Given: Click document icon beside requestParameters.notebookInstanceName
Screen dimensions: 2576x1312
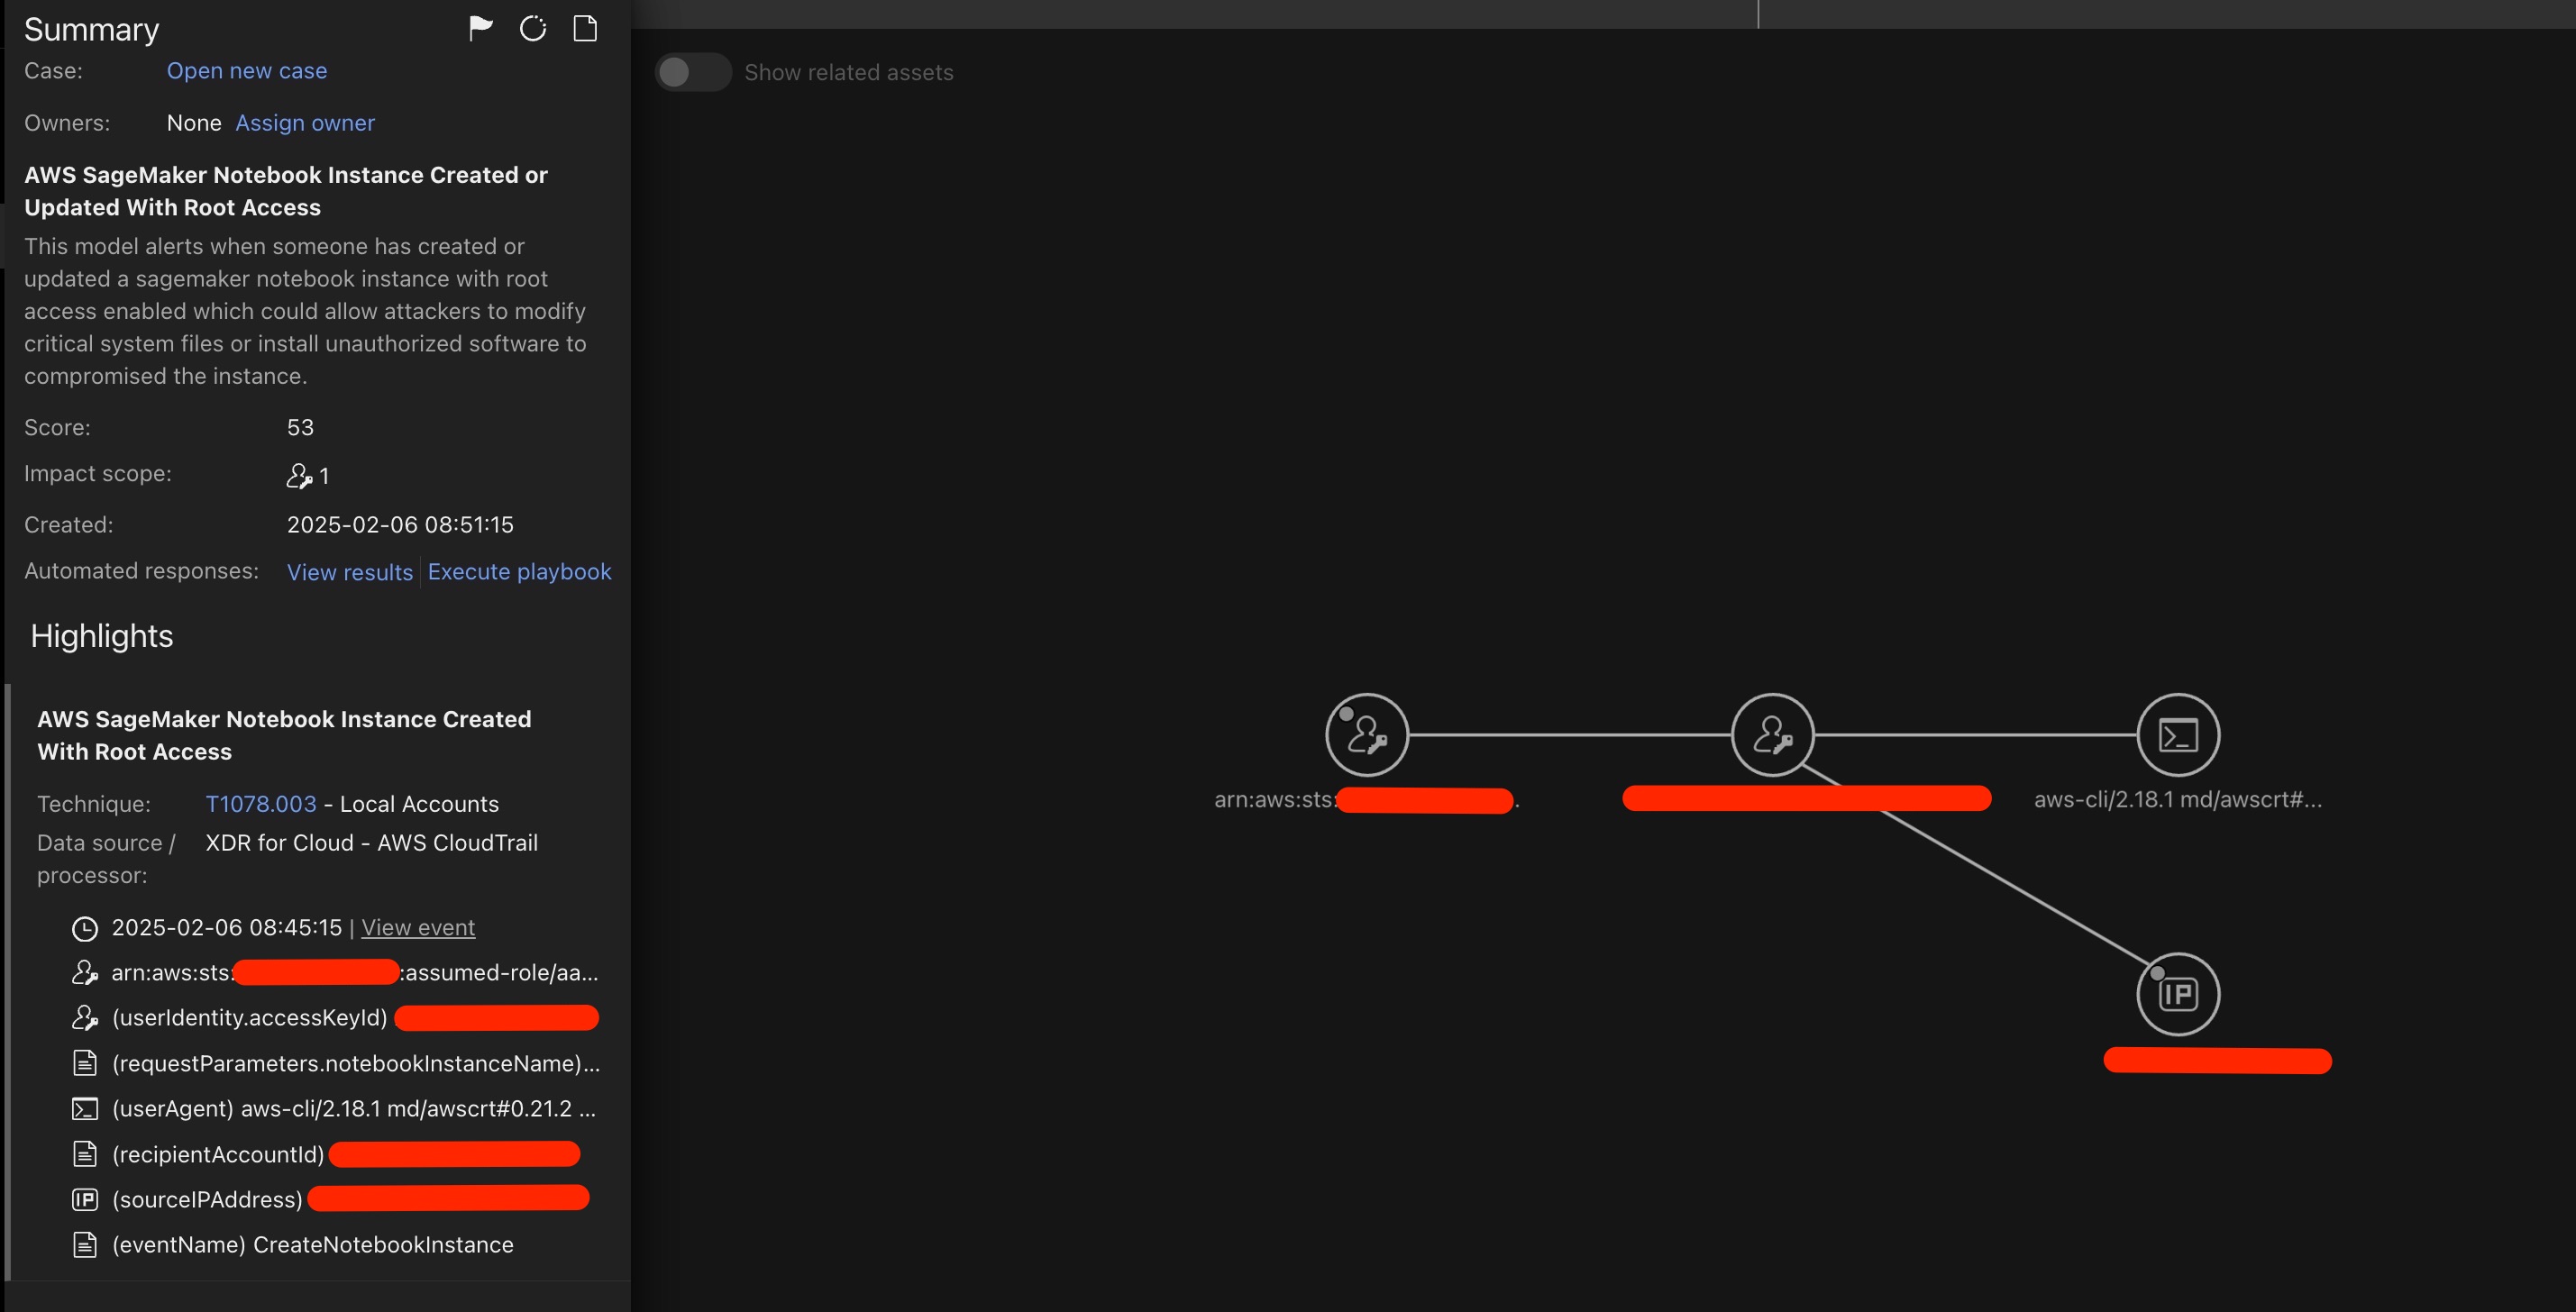Looking at the screenshot, I should [85, 1063].
